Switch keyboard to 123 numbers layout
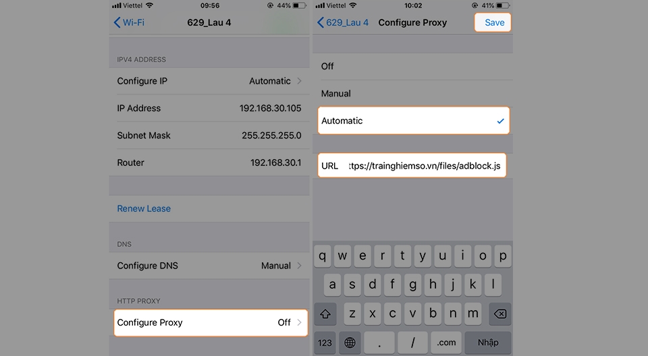The width and height of the screenshot is (648, 356). click(325, 343)
